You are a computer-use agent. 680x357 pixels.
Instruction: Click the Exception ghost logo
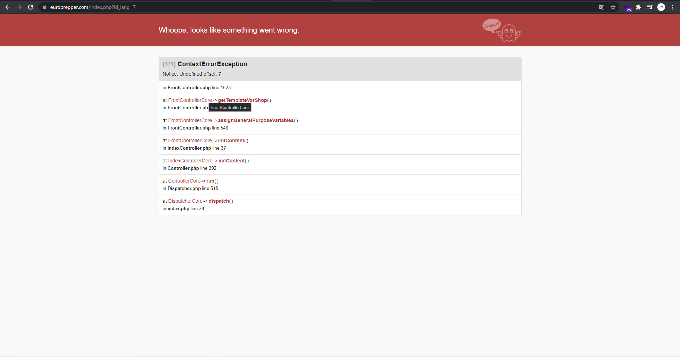(x=502, y=30)
